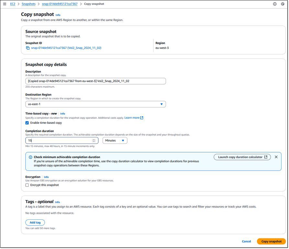Check Encrypt this snapshot
Viewport: 289px width, 249px height.
click(27, 185)
